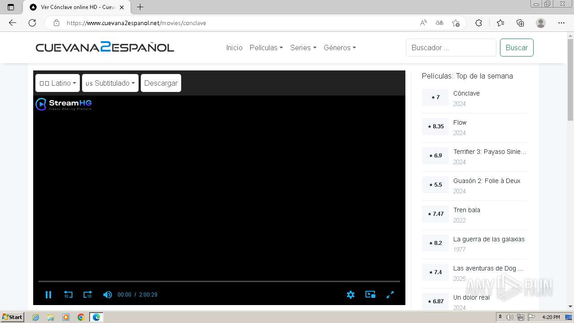Open Action Center flag icon

point(531,317)
